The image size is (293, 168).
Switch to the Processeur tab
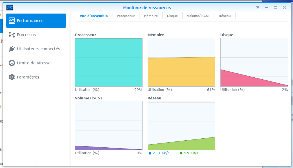126,16
